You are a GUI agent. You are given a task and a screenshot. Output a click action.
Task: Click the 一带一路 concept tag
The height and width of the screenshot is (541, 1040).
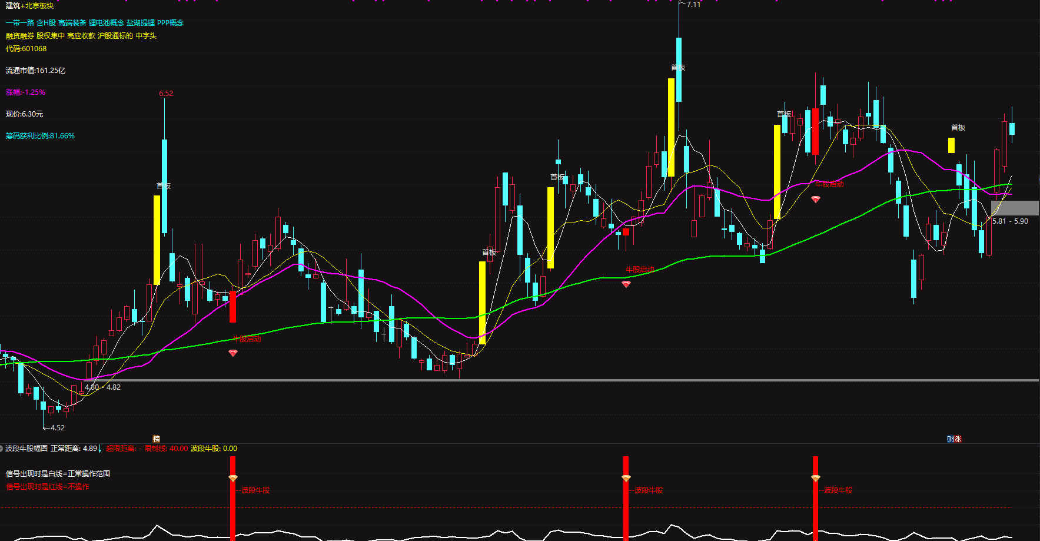[20, 23]
